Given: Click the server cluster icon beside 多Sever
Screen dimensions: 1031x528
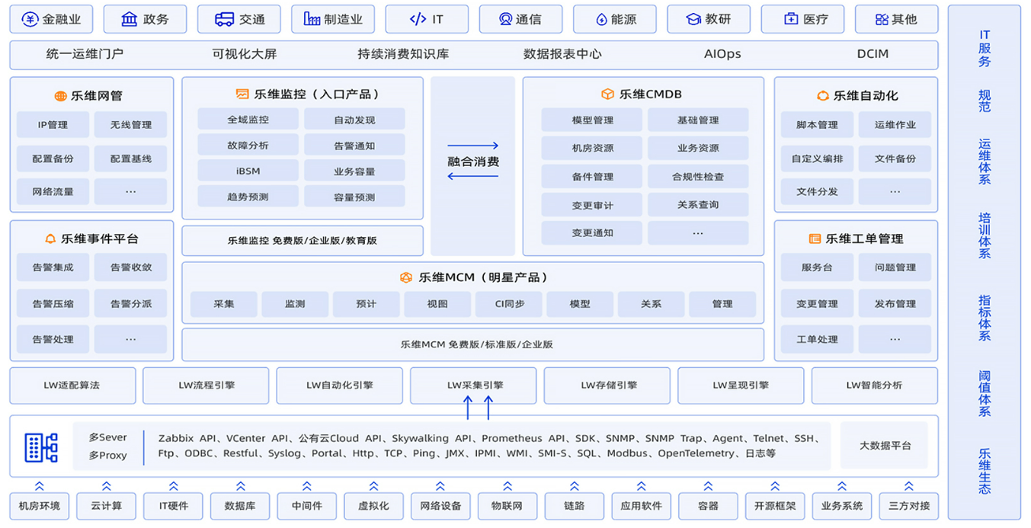Looking at the screenshot, I should [x=40, y=446].
